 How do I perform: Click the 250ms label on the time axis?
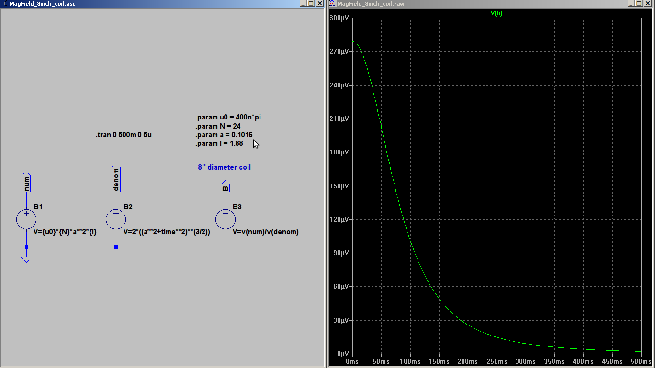497,362
